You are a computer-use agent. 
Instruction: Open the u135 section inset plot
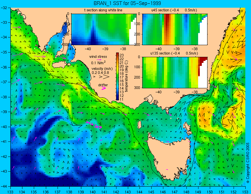point(175,73)
